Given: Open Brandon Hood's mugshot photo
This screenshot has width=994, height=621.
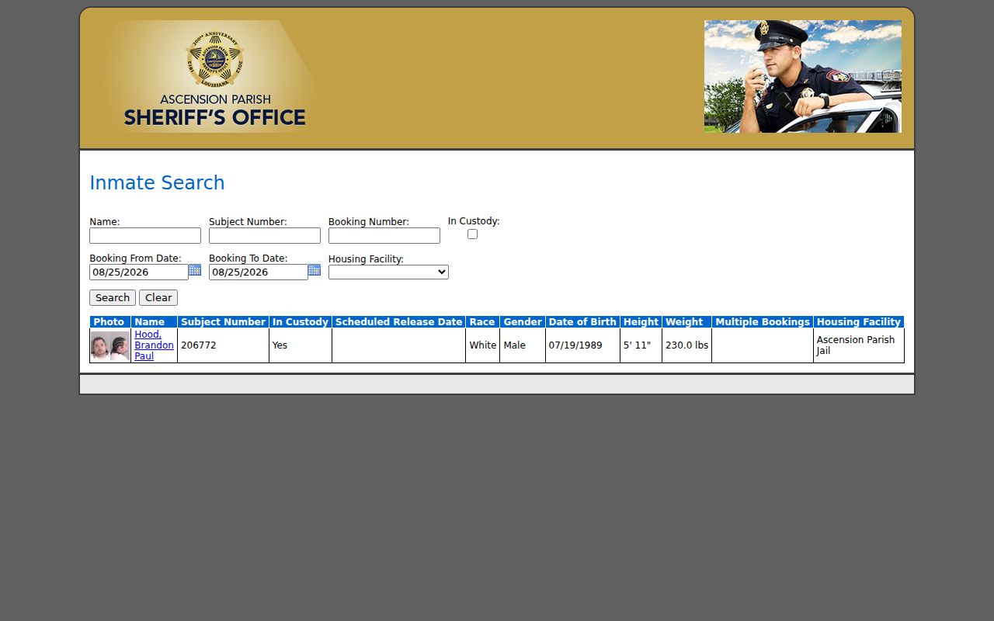Looking at the screenshot, I should 110,346.
